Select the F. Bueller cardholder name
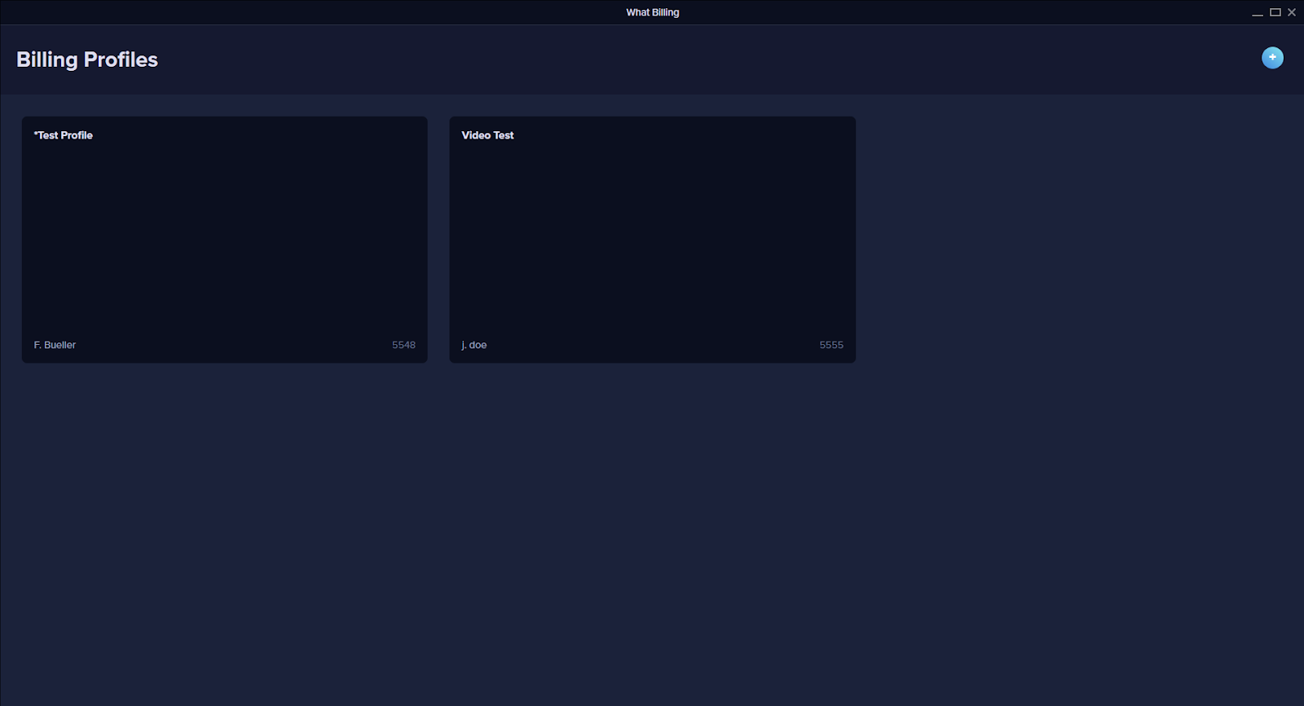The image size is (1304, 706). 55,345
